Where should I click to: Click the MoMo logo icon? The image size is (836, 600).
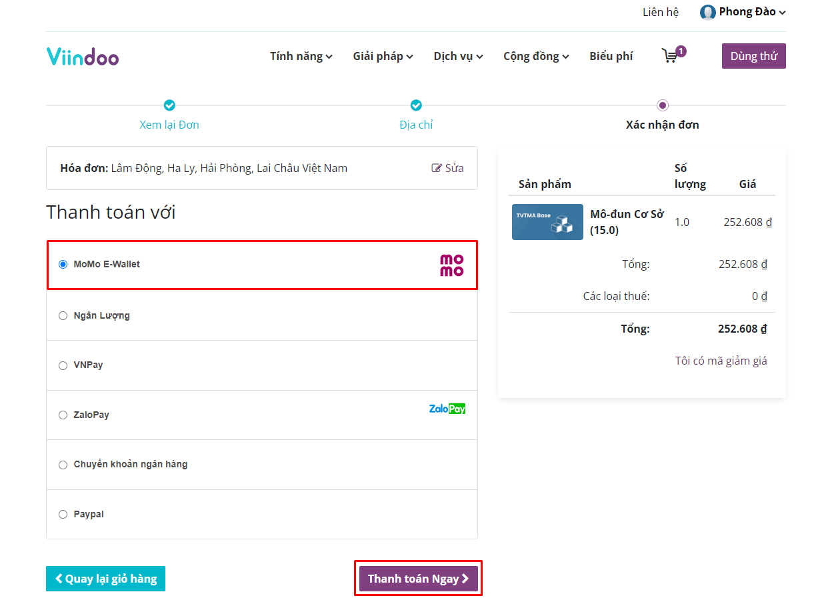coord(451,265)
